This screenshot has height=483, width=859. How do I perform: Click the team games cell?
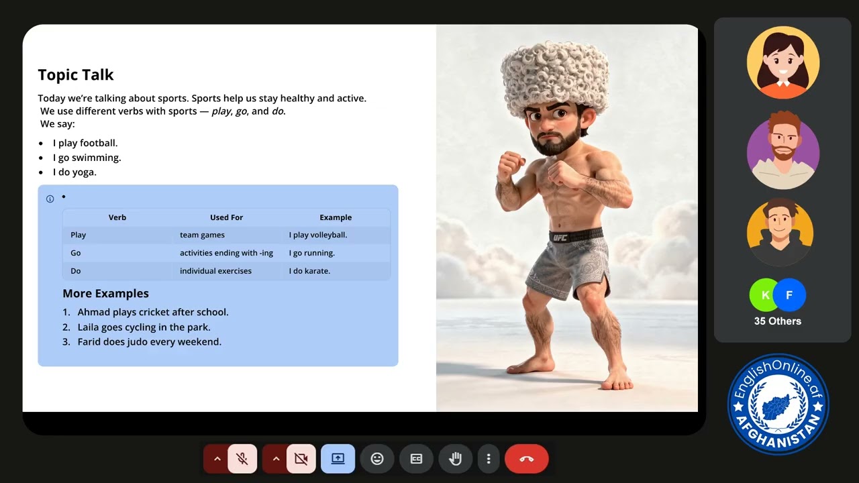pyautogui.click(x=227, y=235)
